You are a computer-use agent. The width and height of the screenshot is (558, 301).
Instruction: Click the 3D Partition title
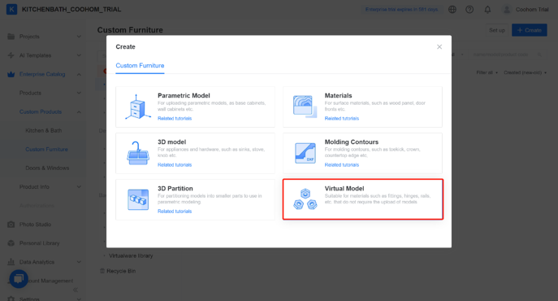175,188
